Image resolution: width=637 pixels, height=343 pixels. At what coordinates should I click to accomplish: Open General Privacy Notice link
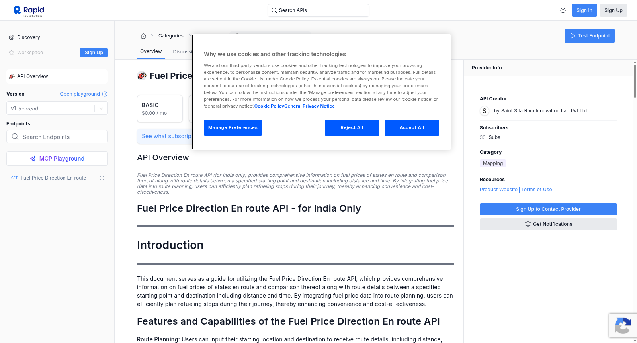pyautogui.click(x=309, y=106)
